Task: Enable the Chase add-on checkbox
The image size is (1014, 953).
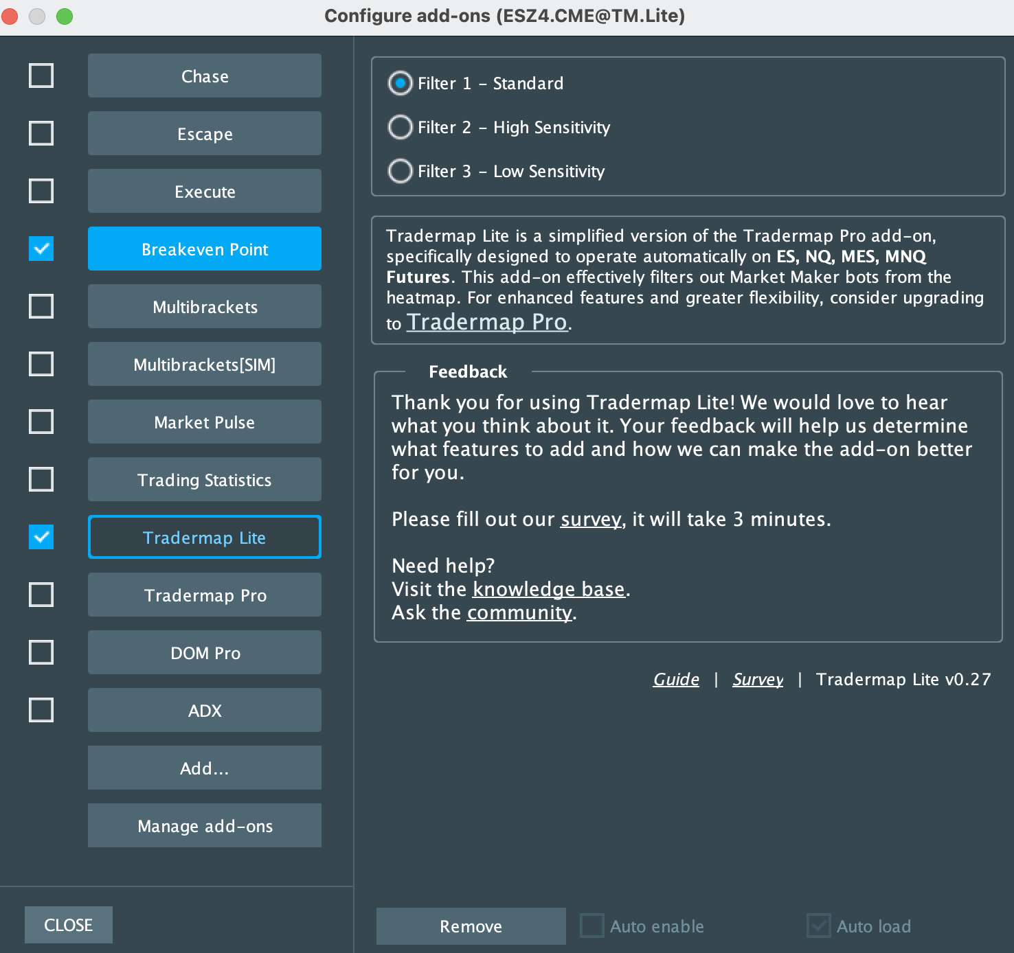Action: (x=41, y=76)
